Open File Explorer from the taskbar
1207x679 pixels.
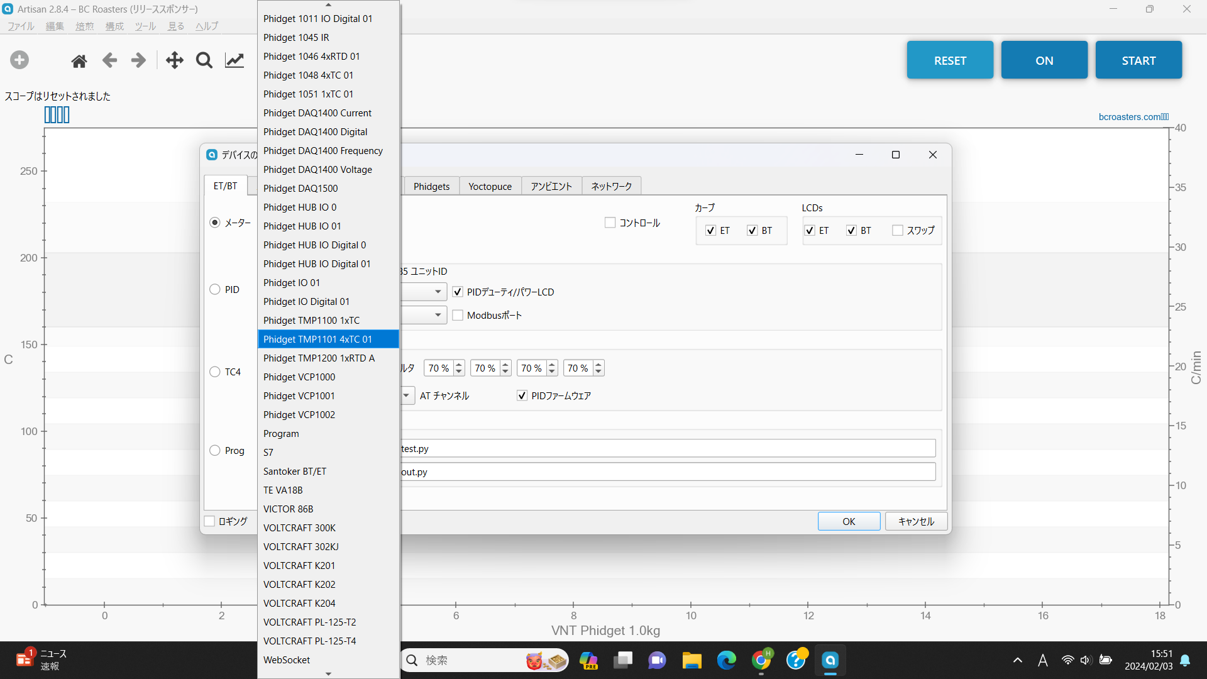pyautogui.click(x=692, y=660)
